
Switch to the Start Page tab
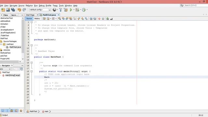[x=30, y=15]
